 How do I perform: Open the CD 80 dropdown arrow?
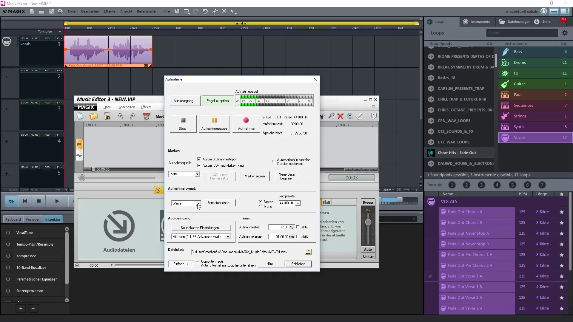(x=112, y=265)
